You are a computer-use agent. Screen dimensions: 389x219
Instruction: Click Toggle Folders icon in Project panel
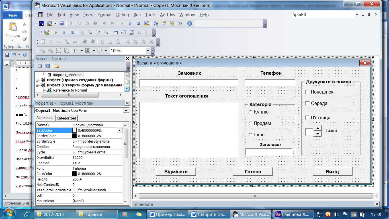click(x=57, y=66)
